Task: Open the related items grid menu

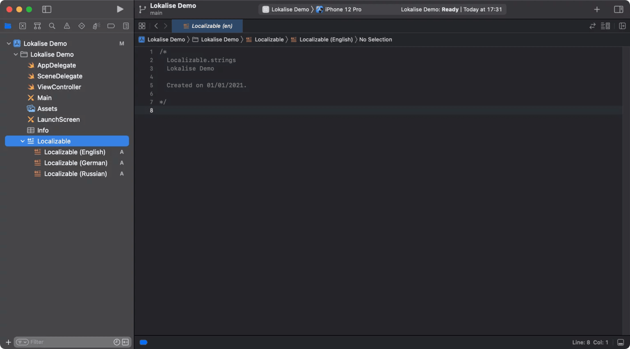Action: [x=142, y=26]
